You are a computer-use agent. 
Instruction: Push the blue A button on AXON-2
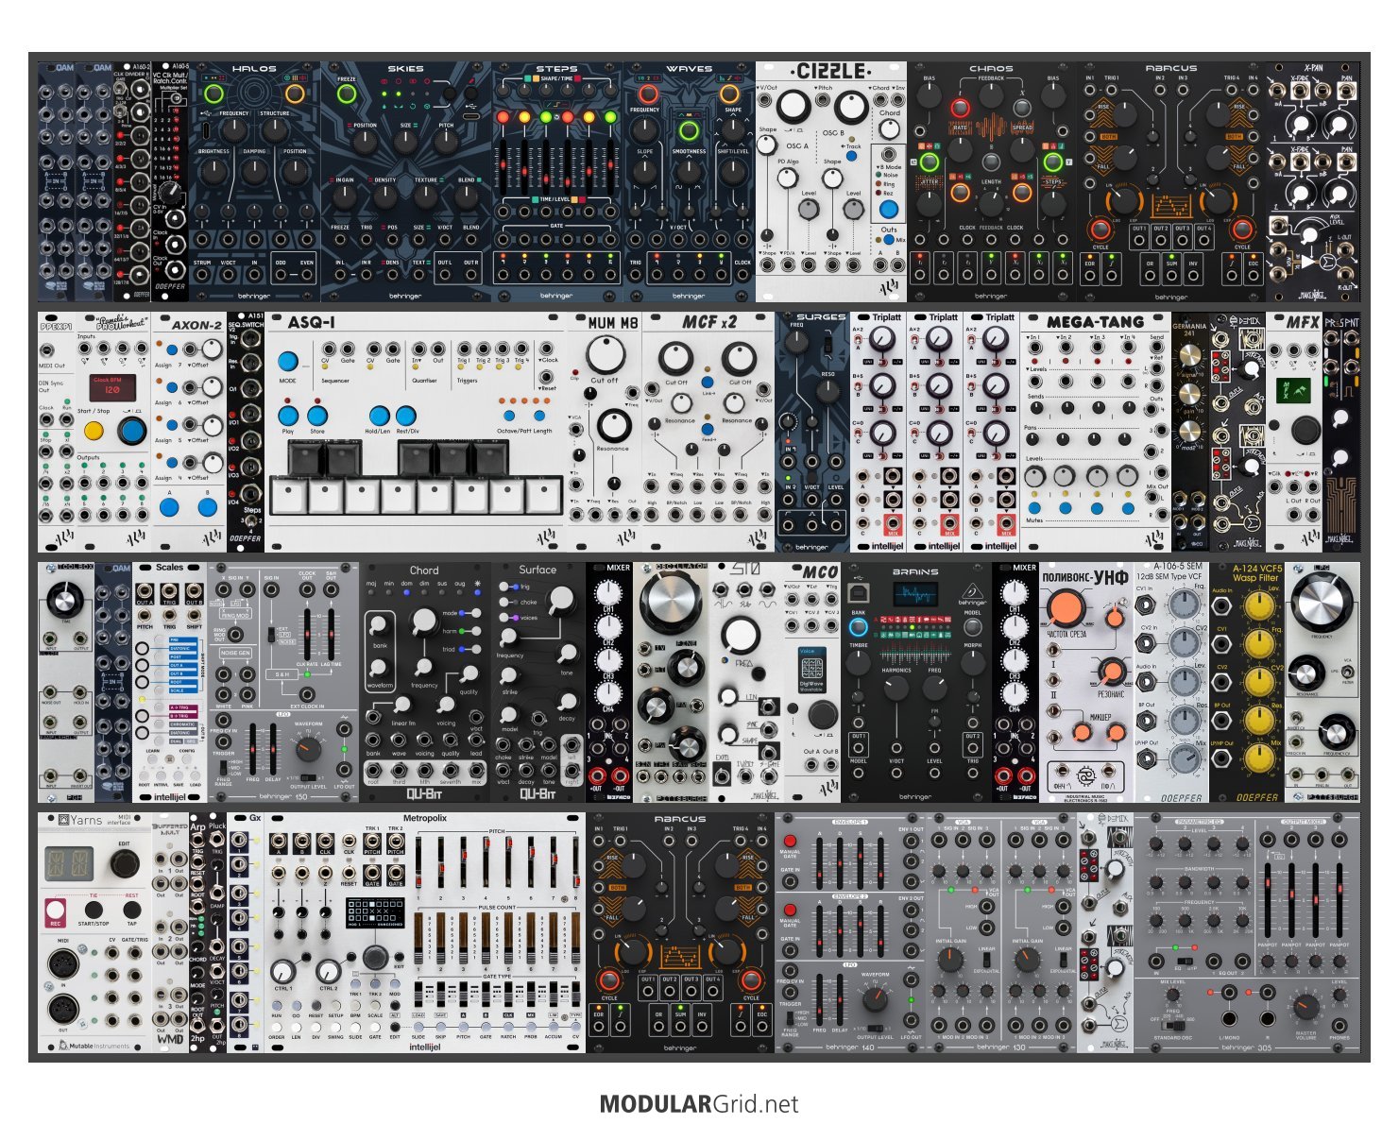169,507
